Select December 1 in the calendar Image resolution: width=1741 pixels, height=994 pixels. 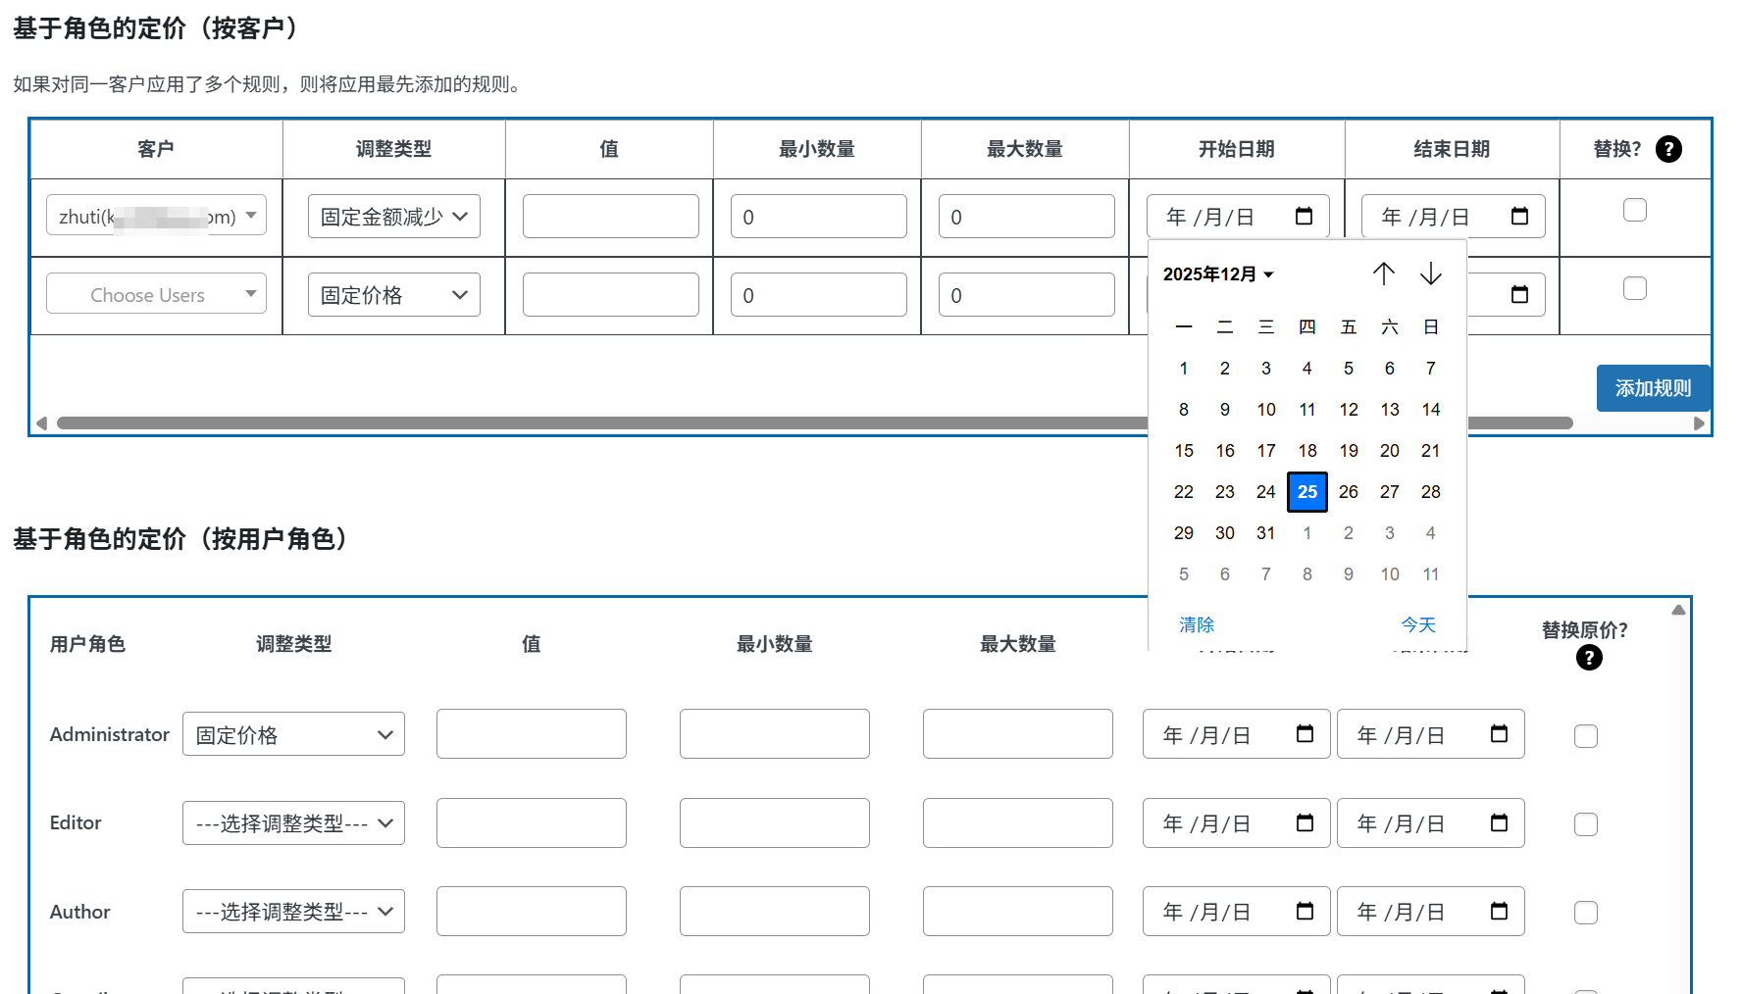[x=1184, y=369]
